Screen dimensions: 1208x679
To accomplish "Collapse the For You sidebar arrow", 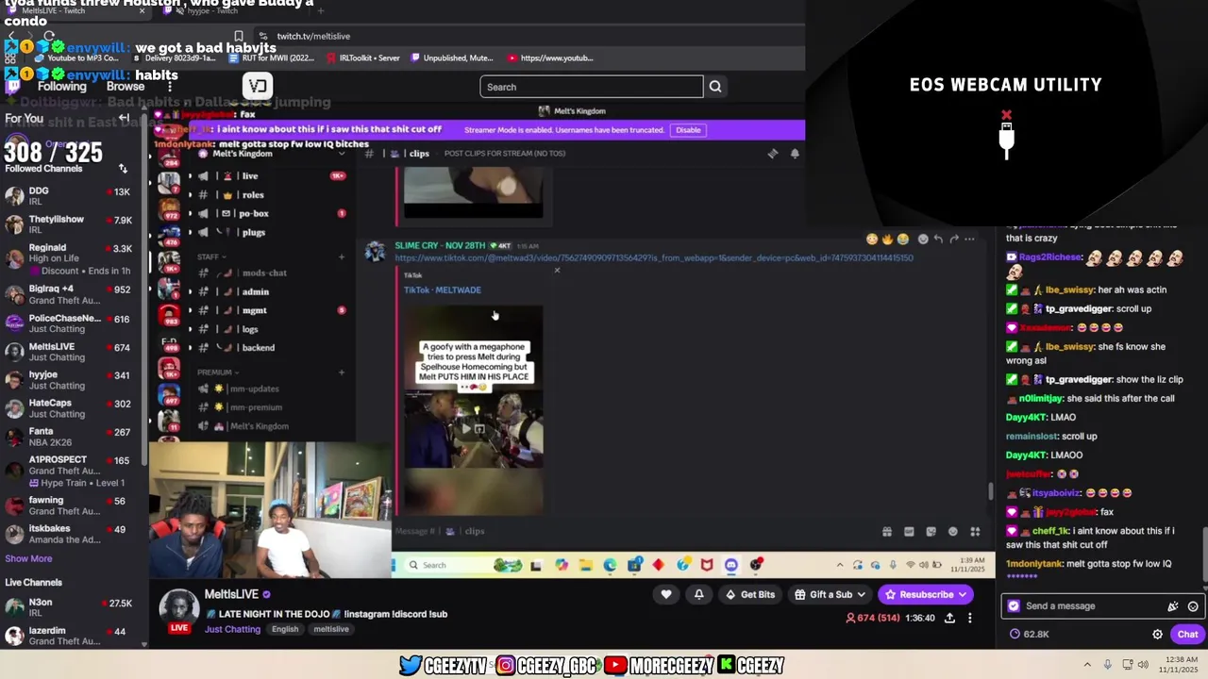I will coord(124,118).
